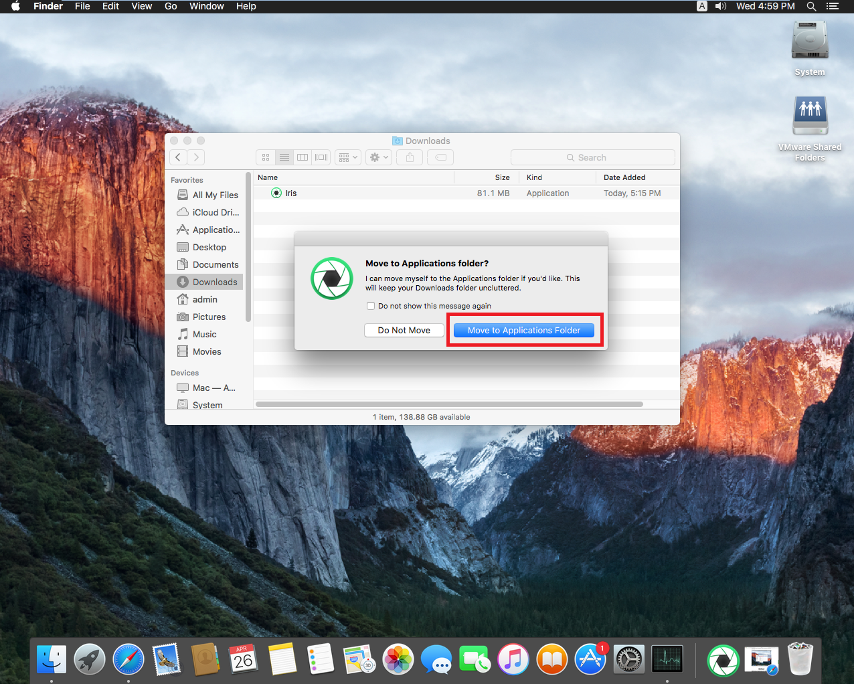Open the File menu

tap(82, 6)
